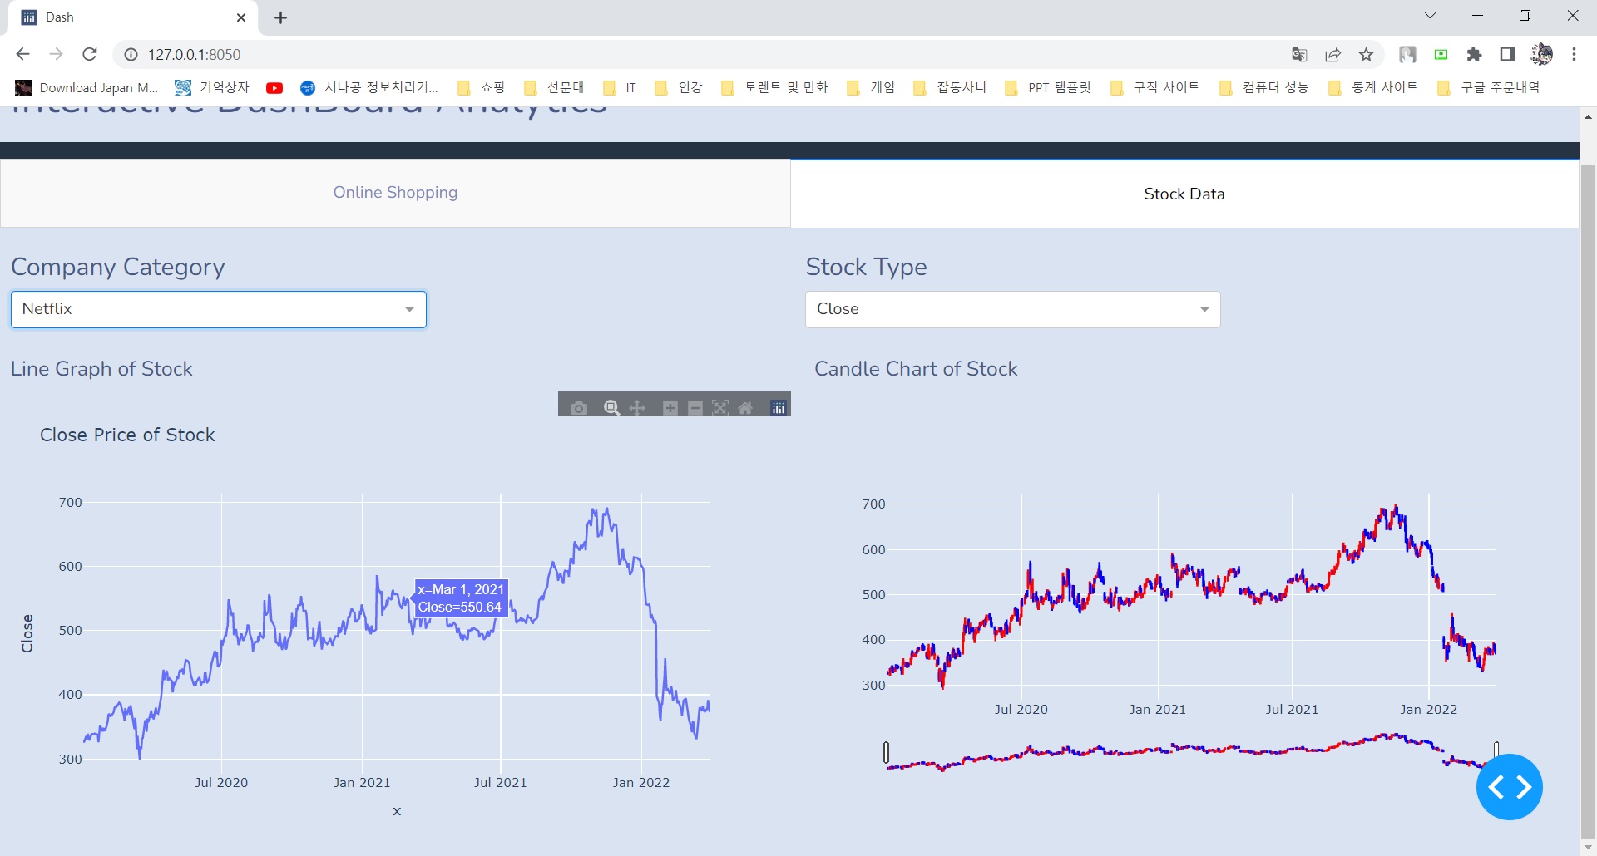This screenshot has width=1597, height=856.
Task: Open the PPT 템플릿 bookmark folder
Action: click(x=1048, y=88)
